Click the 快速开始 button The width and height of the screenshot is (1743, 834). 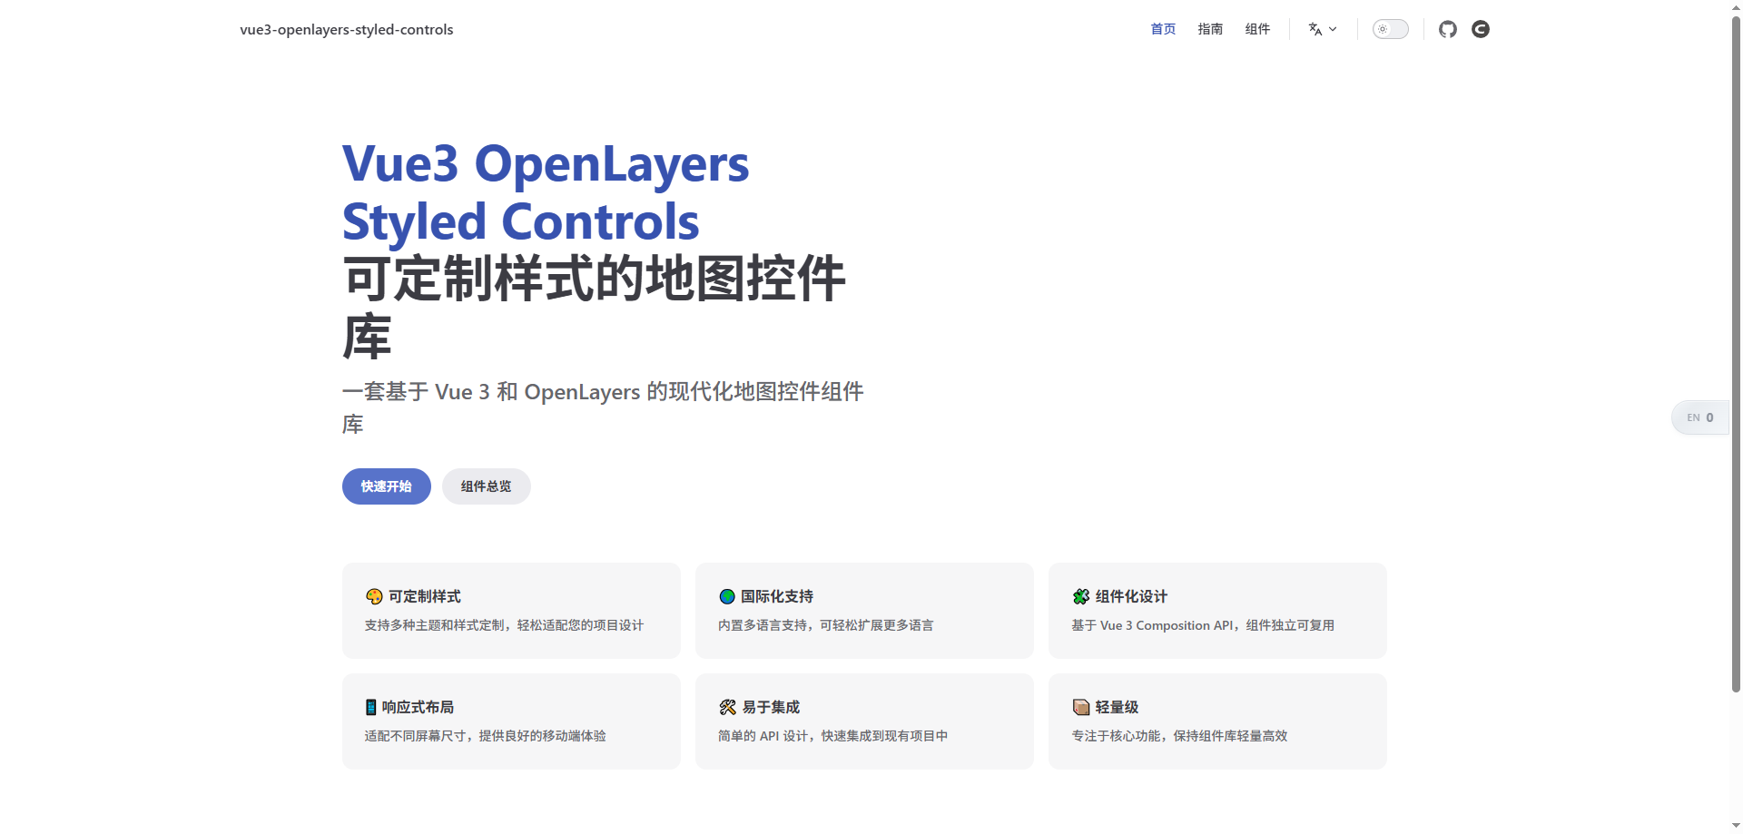tap(387, 486)
